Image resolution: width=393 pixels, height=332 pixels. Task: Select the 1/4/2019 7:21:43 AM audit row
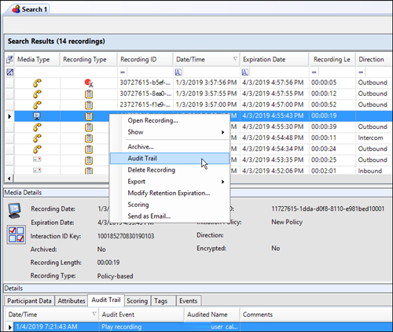203,326
